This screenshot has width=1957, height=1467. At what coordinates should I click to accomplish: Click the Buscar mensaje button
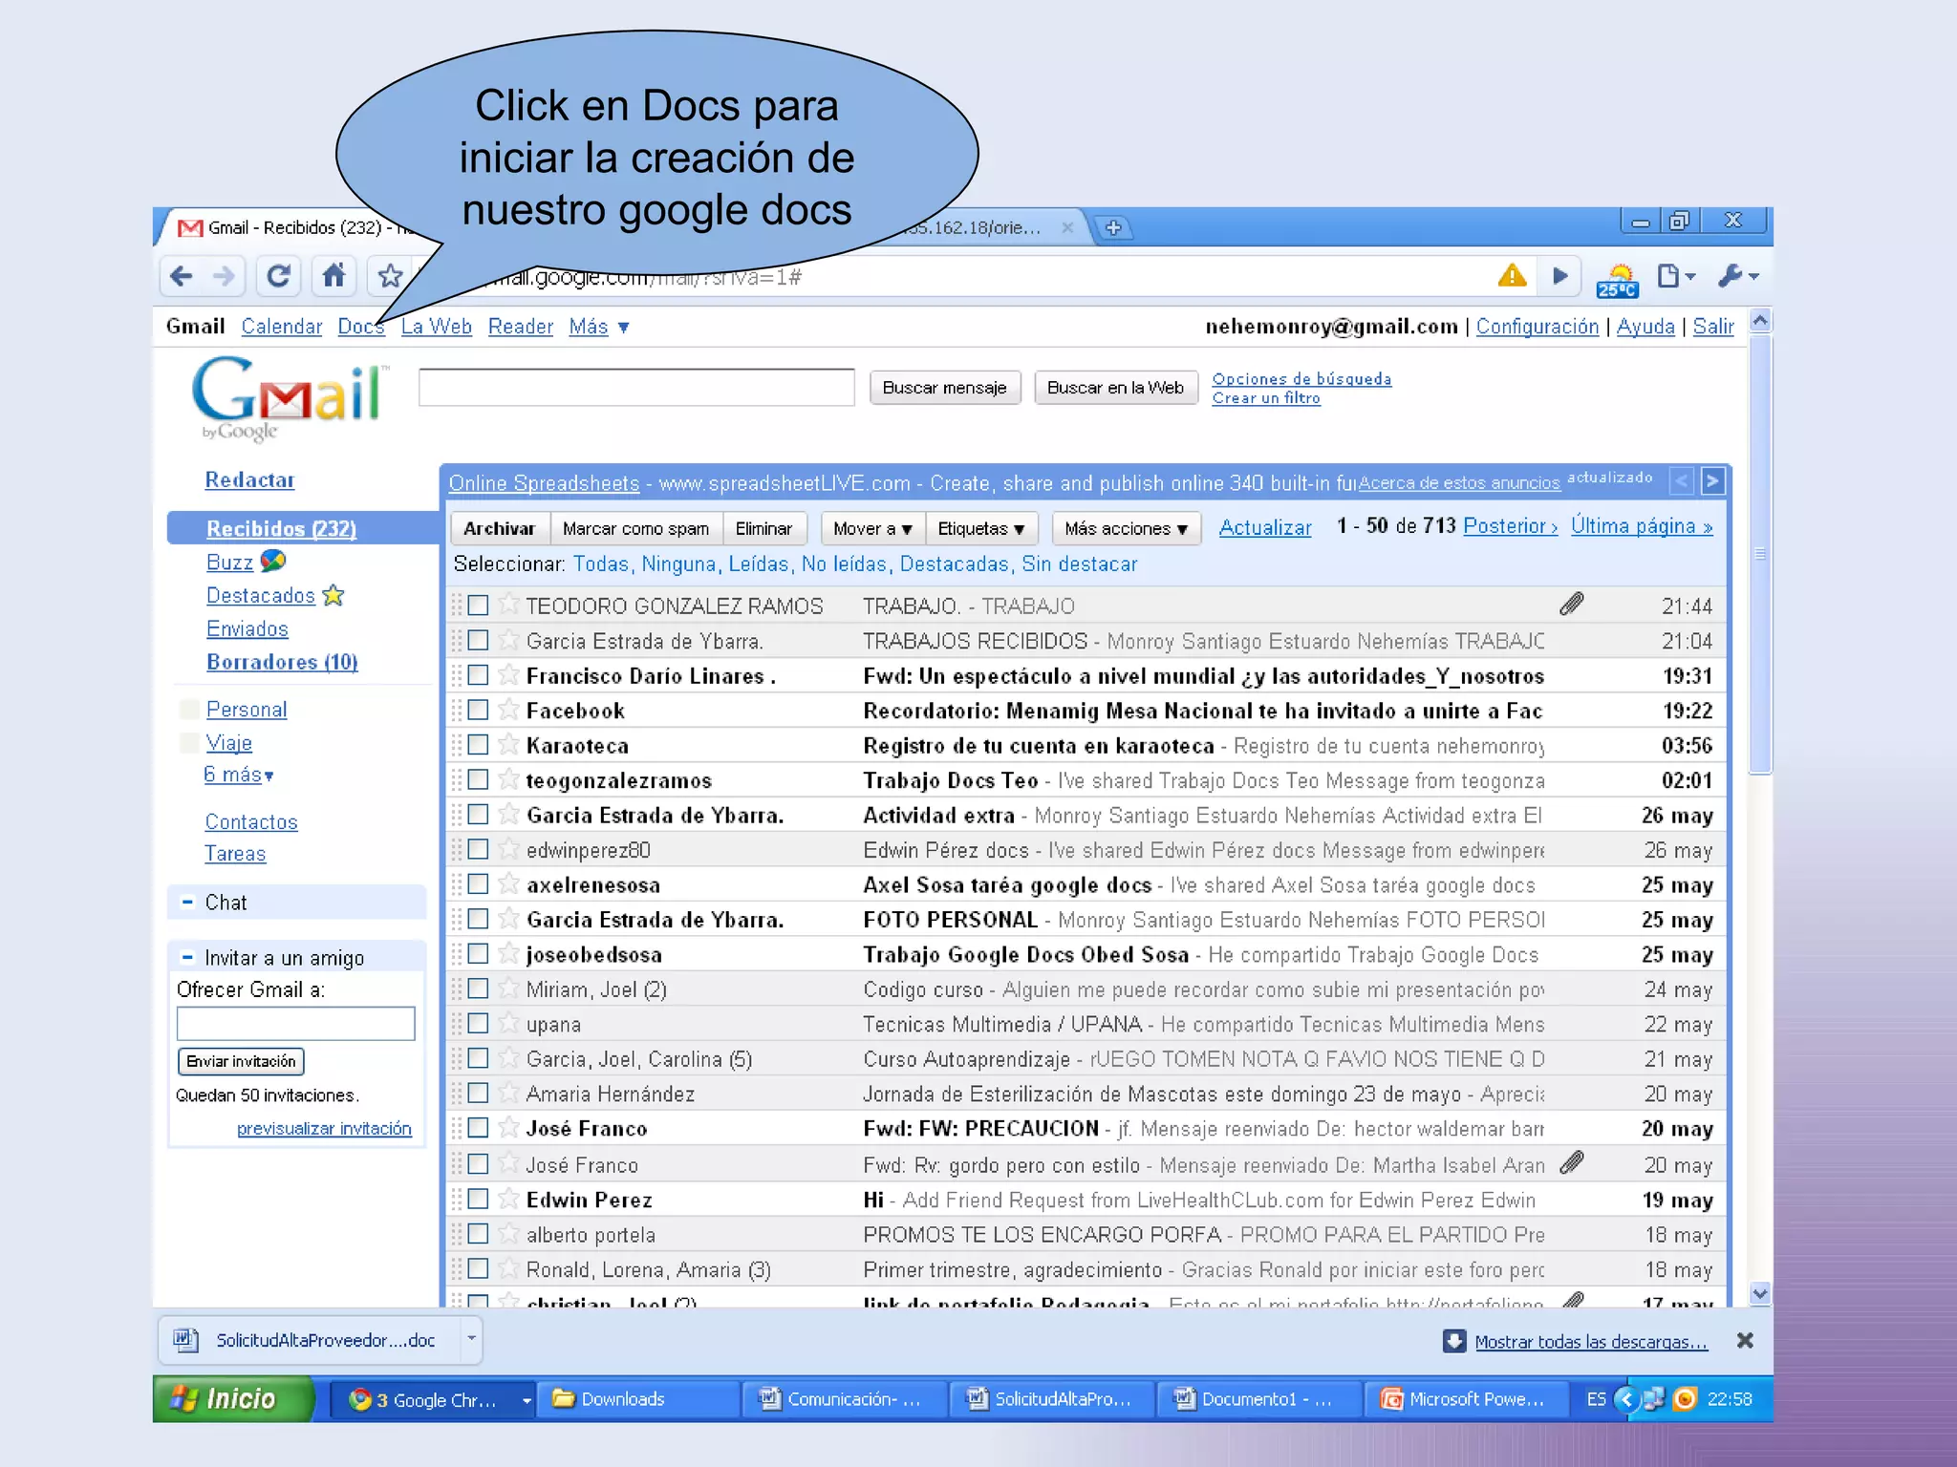945,388
